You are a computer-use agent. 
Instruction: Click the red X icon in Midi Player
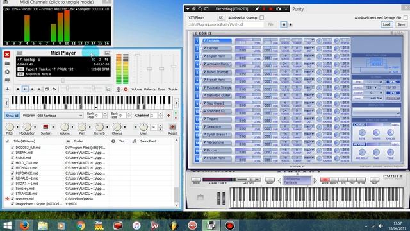tap(7, 54)
